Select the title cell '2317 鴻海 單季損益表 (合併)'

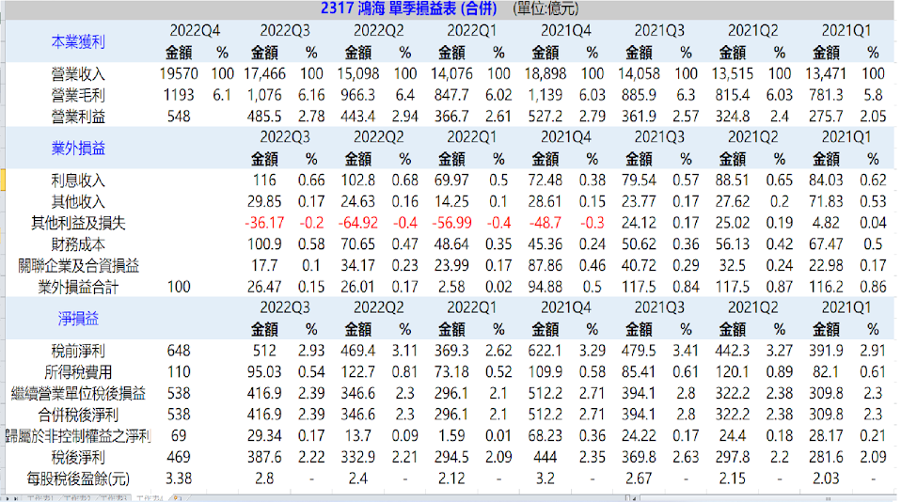coord(408,8)
